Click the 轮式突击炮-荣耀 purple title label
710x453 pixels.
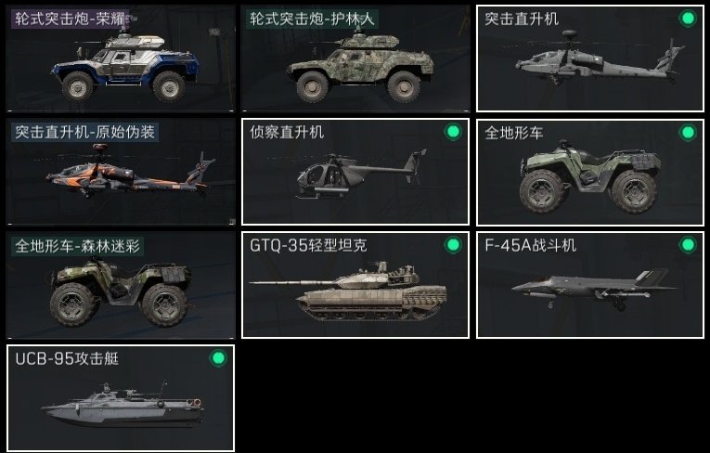(x=71, y=19)
